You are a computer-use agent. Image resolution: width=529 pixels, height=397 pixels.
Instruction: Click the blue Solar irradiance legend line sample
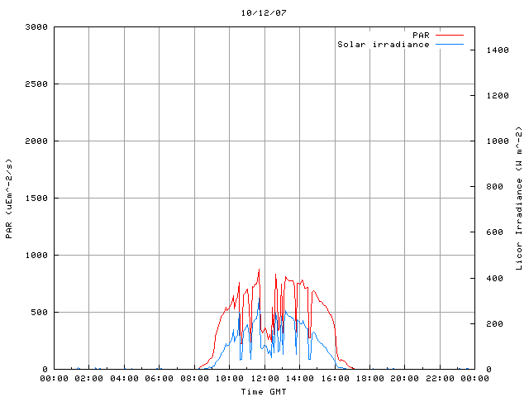(450, 44)
